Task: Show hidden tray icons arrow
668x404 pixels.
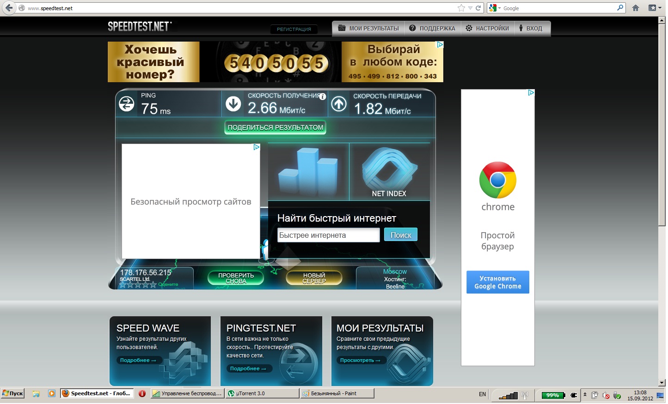Action: (585, 395)
